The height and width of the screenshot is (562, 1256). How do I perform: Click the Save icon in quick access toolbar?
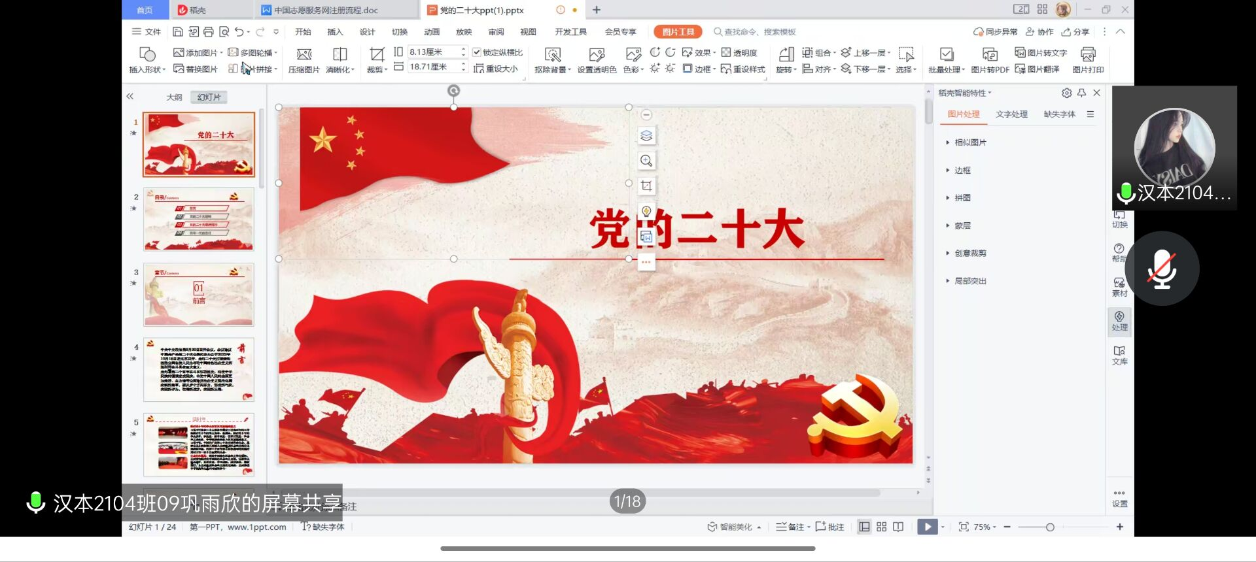point(177,31)
